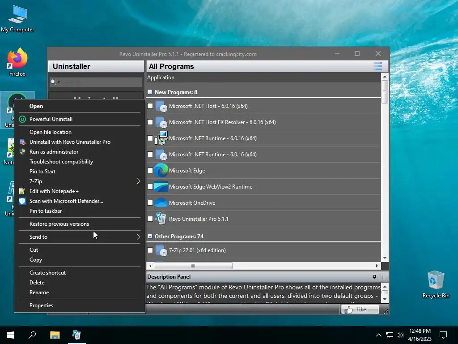Image resolution: width=458 pixels, height=344 pixels.
Task: Select Properties in the context menu
Action: (x=41, y=305)
